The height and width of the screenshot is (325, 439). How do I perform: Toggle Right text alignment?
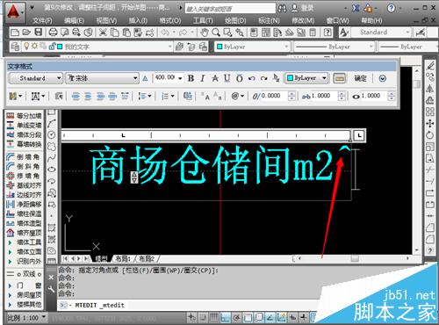[x=100, y=96]
